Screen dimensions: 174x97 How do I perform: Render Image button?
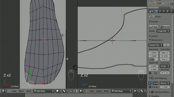tap(153, 27)
